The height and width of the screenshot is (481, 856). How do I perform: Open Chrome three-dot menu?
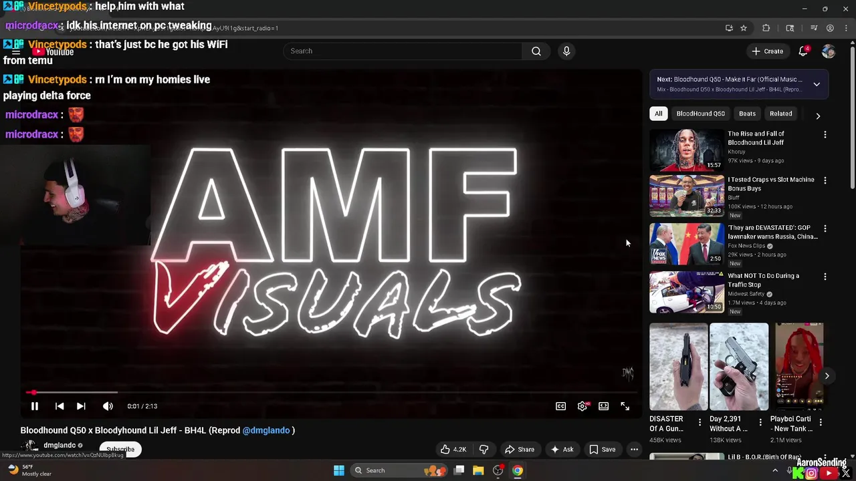pyautogui.click(x=845, y=28)
